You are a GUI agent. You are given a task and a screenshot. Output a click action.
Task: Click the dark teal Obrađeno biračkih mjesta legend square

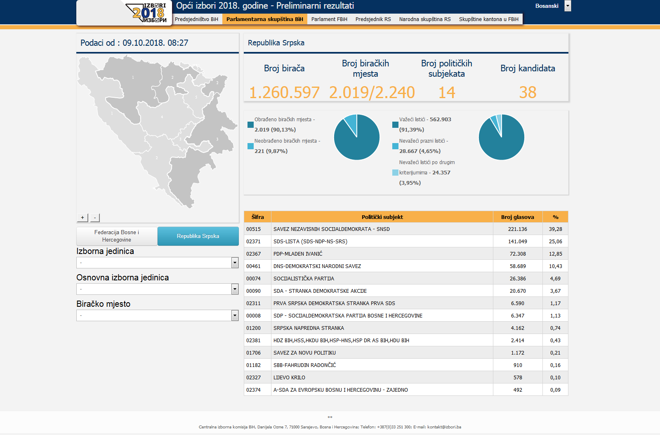pos(250,125)
